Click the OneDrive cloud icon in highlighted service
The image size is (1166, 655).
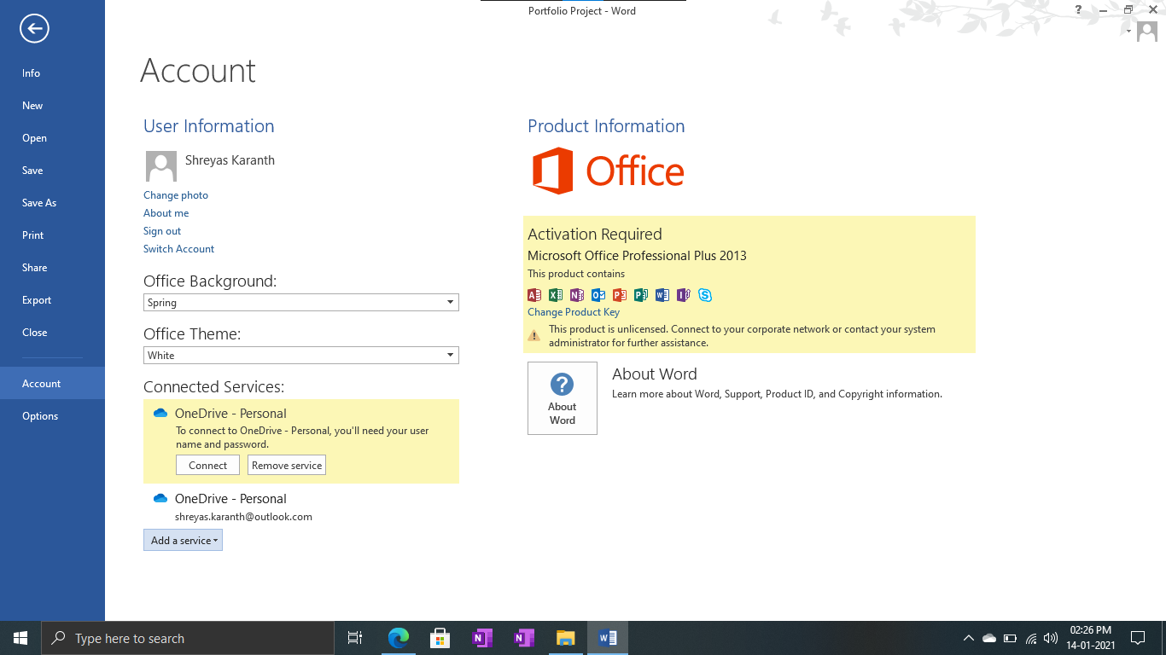coord(160,414)
